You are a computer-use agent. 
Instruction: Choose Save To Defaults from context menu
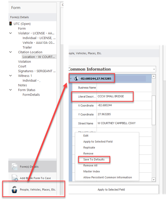point(94,159)
